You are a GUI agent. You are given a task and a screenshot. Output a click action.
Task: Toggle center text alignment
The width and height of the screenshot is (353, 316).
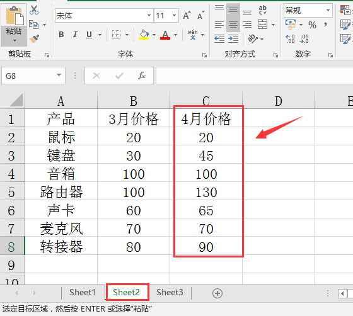tap(233, 25)
